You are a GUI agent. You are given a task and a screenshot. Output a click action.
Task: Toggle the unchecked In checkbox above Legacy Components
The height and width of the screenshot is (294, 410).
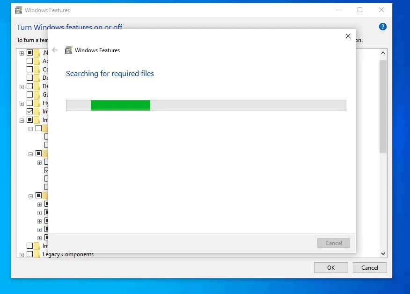coord(30,246)
